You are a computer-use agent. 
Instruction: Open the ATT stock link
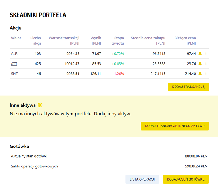[x=14, y=64]
